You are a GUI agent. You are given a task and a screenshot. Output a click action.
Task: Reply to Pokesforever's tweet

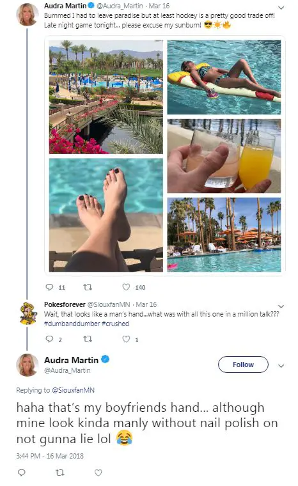tap(49, 339)
